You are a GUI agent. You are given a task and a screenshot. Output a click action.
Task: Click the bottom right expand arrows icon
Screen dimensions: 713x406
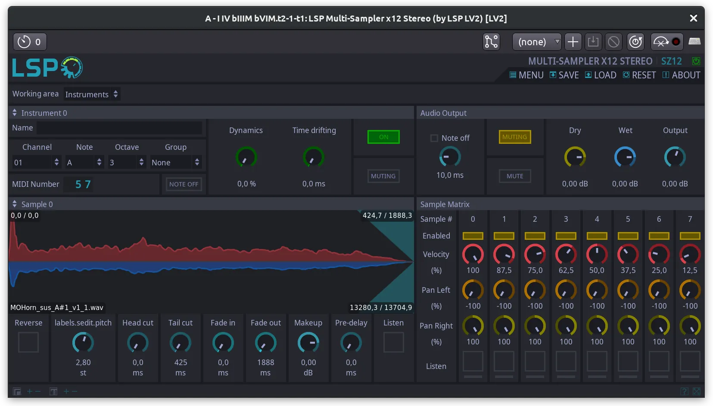click(696, 391)
